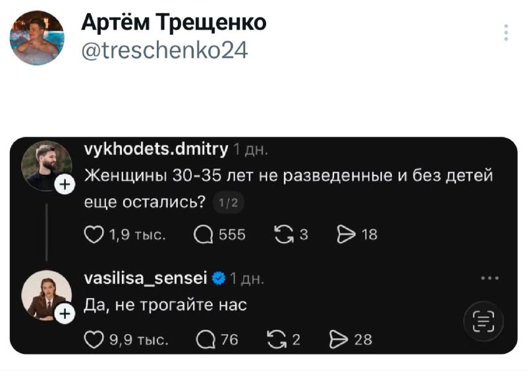Click the vasilisa_sensei verified badge
The image size is (527, 371).
(219, 279)
